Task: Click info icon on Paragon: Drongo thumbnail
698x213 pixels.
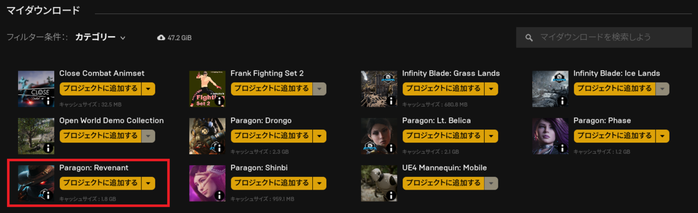Action: pos(220,148)
